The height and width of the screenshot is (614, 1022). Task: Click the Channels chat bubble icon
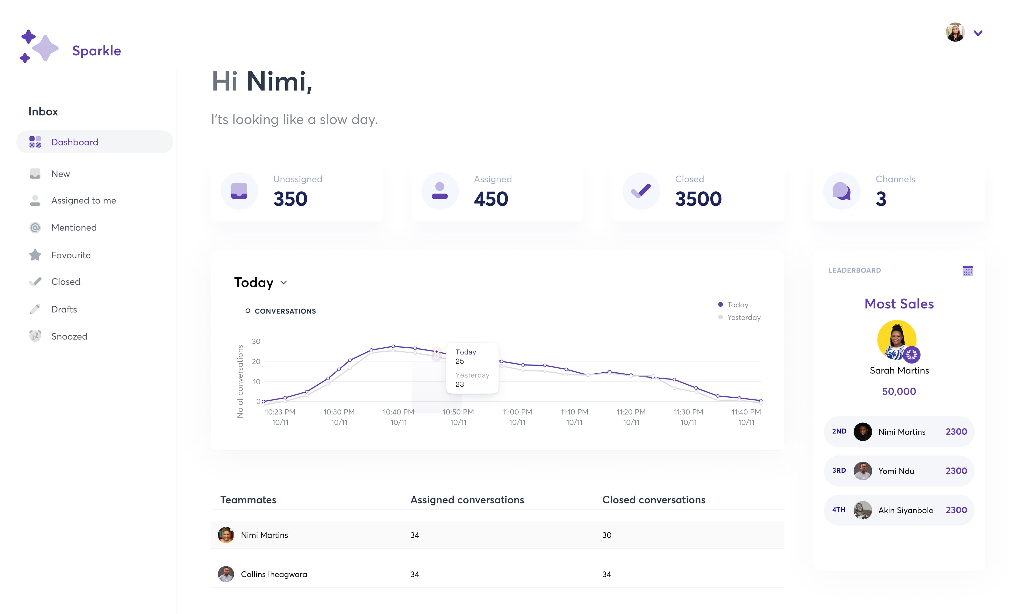pyautogui.click(x=842, y=191)
